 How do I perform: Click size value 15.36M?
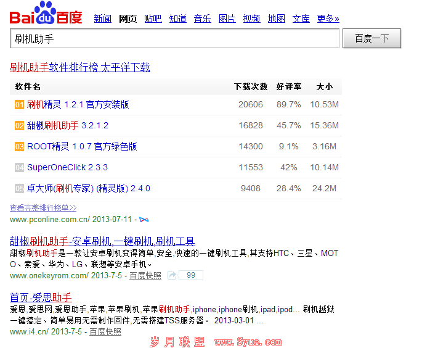pyautogui.click(x=325, y=125)
